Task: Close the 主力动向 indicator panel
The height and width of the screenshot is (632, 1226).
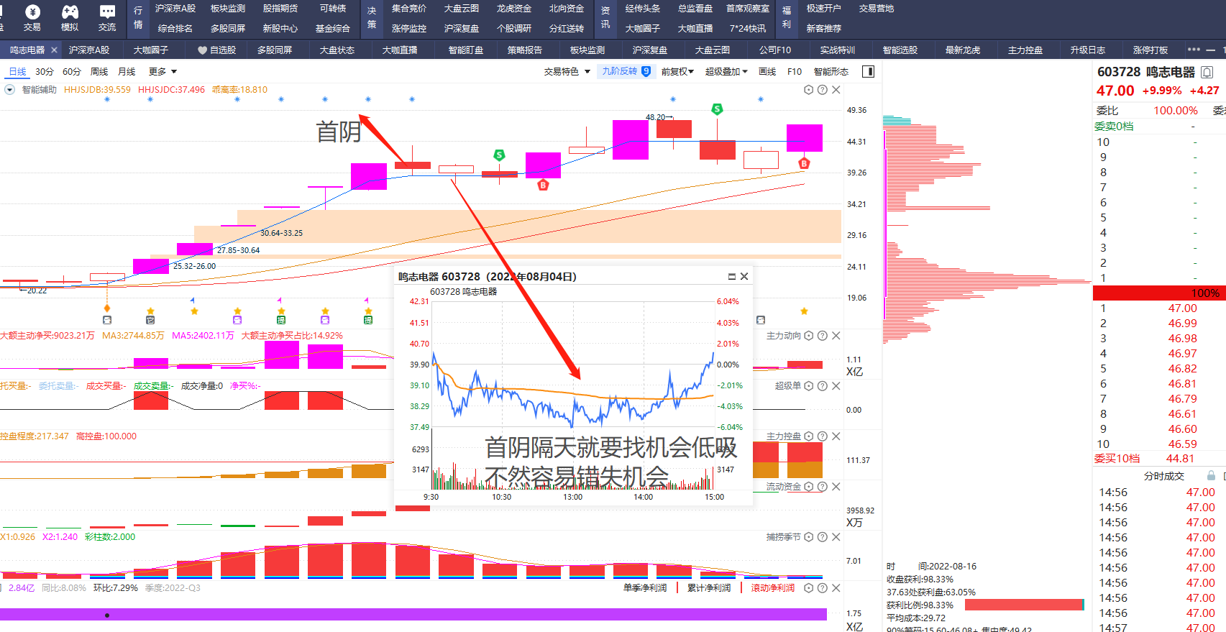Action: [836, 336]
